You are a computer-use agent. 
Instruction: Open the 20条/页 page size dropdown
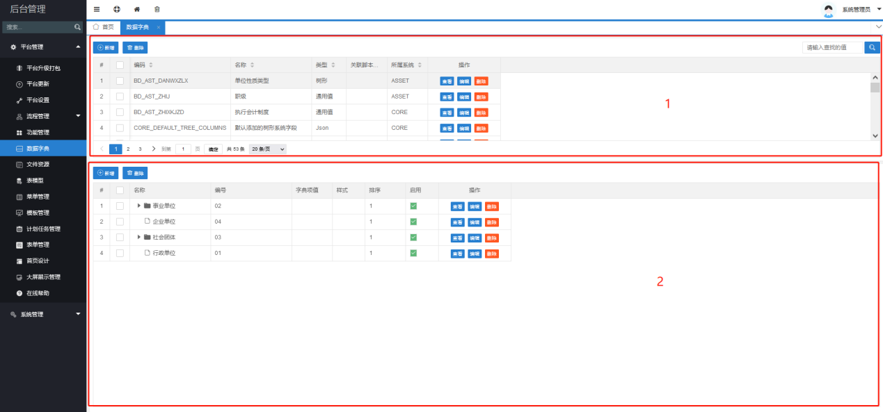[267, 149]
